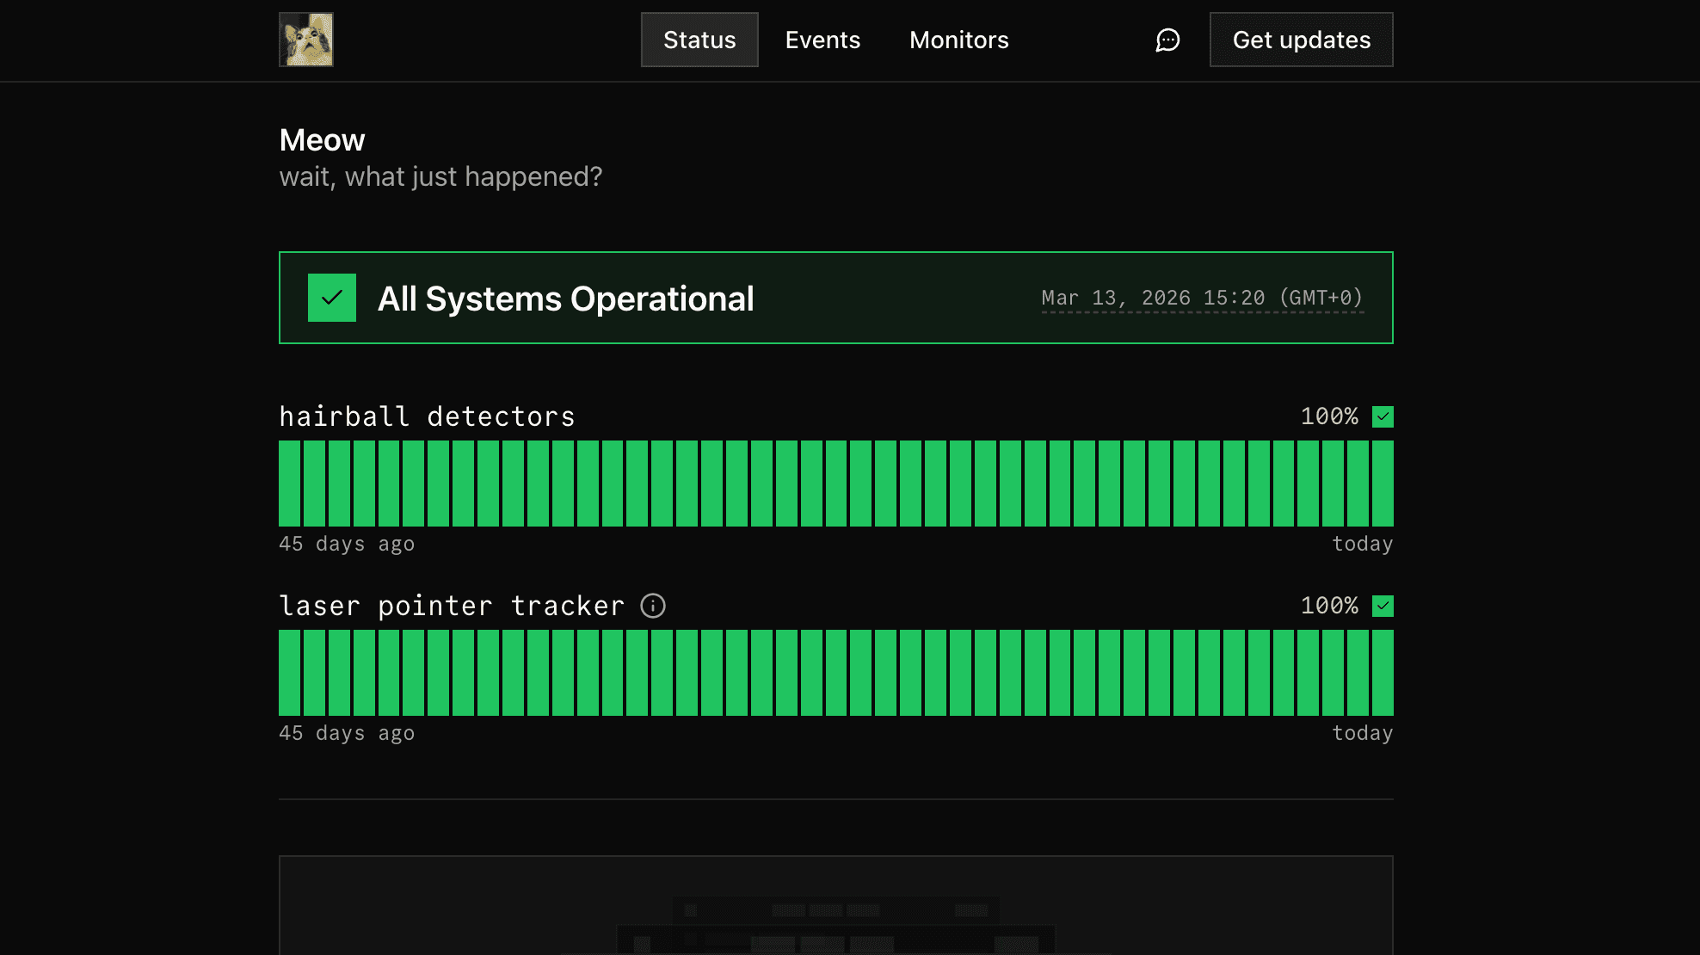Open the chat feedback bubble icon

point(1167,40)
